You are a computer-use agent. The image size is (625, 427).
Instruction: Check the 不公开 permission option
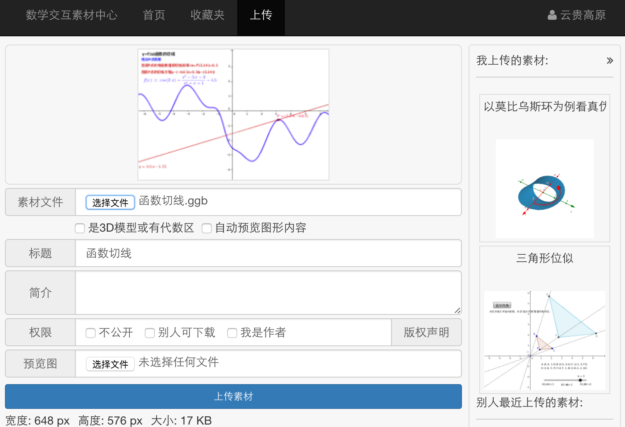pyautogui.click(x=91, y=333)
